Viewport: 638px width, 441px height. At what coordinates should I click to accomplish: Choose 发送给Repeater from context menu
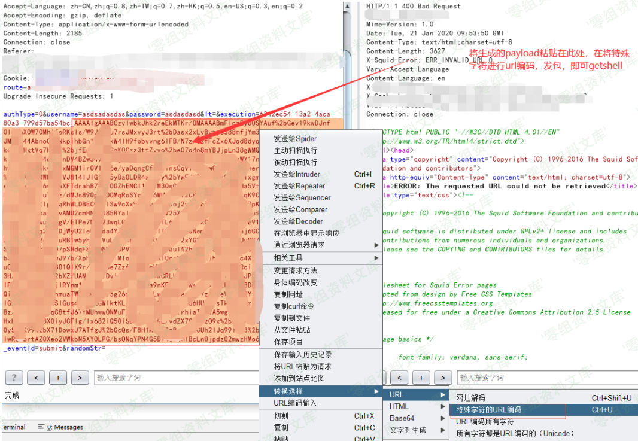pos(299,186)
